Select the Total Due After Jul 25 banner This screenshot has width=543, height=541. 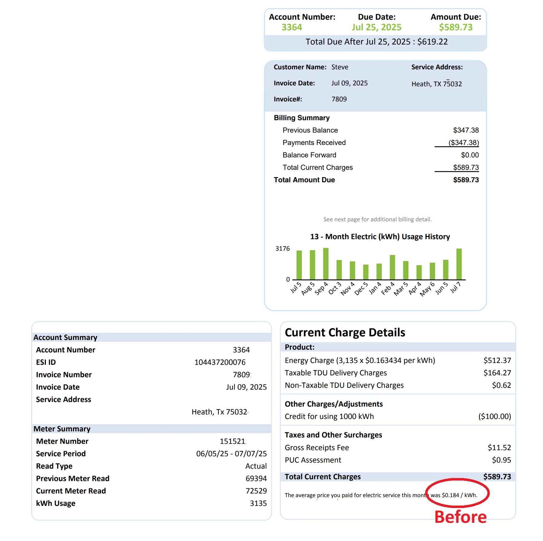pyautogui.click(x=376, y=42)
